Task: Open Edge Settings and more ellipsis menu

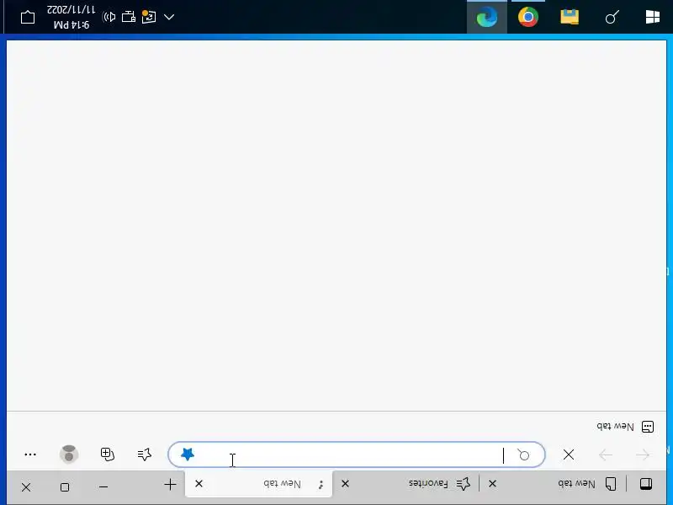Action: (x=30, y=454)
